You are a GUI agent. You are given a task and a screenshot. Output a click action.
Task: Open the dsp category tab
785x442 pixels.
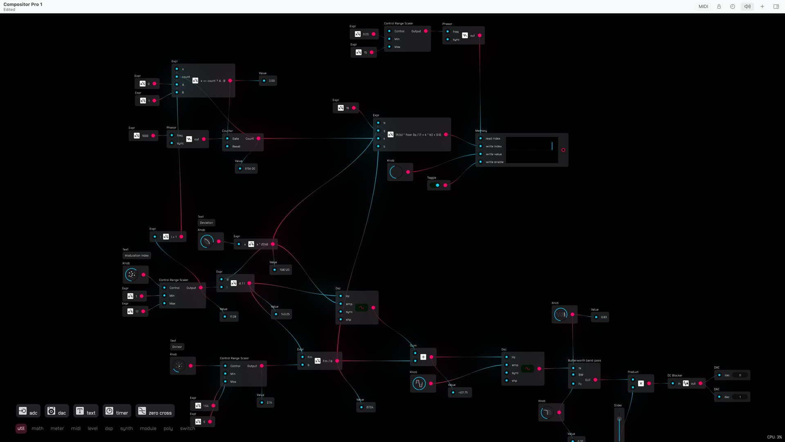pos(109,428)
